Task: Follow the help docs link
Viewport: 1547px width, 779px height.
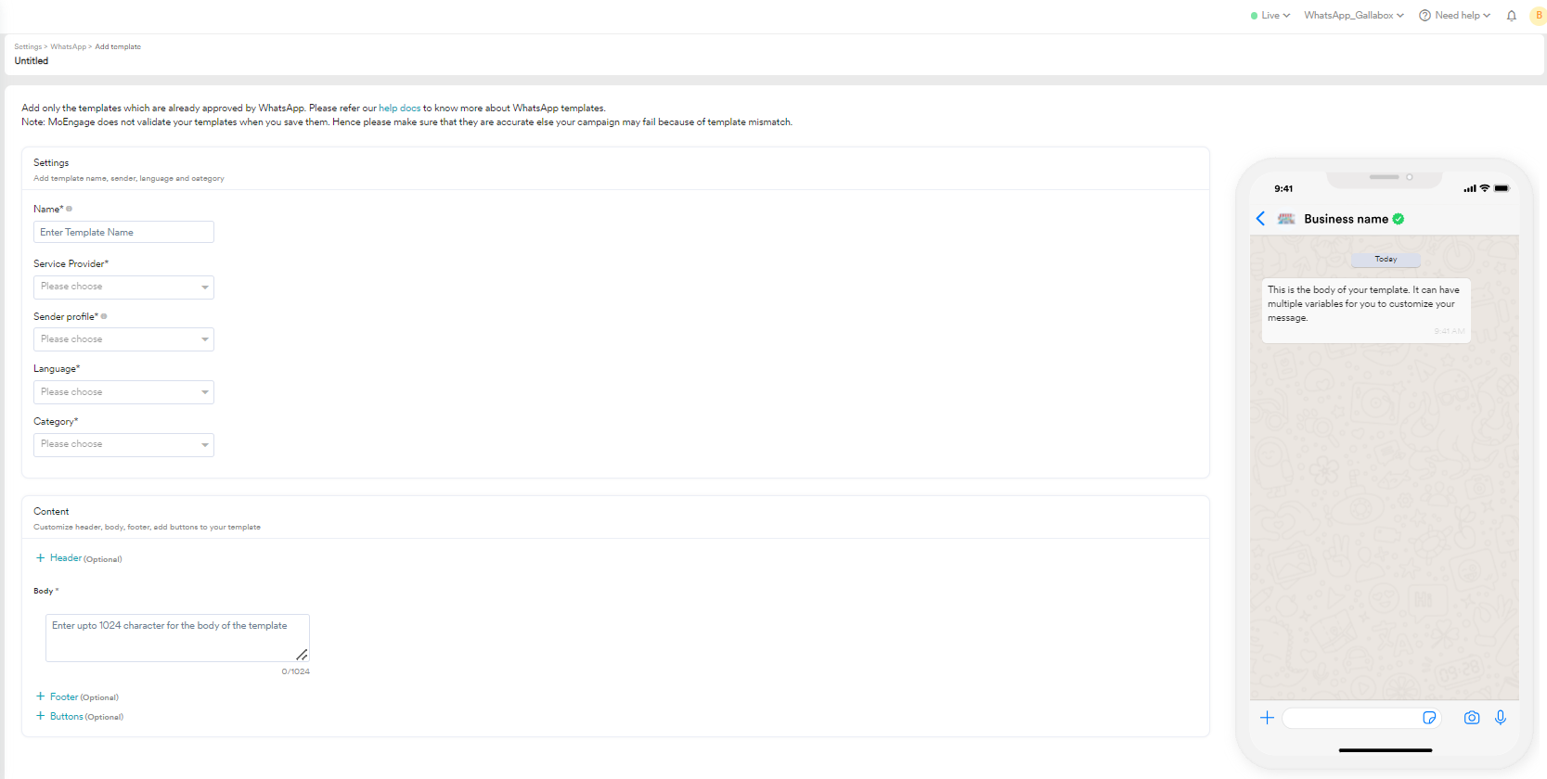Action: tap(399, 109)
